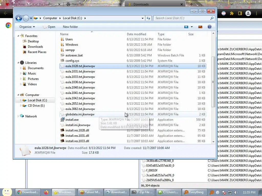Click into the Search Local Disk (C:) field
262x196 pixels.
182,18
